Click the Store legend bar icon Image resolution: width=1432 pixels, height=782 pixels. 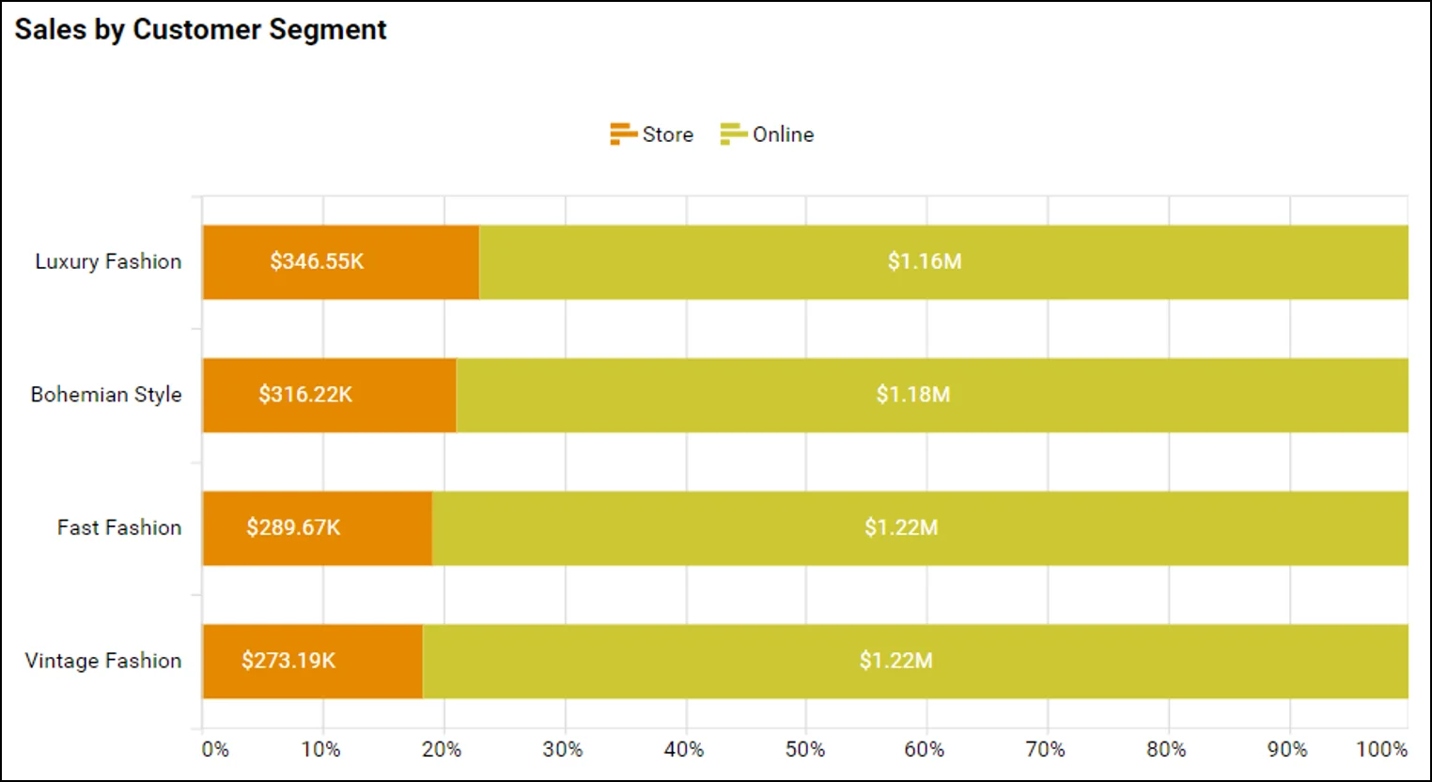click(622, 134)
